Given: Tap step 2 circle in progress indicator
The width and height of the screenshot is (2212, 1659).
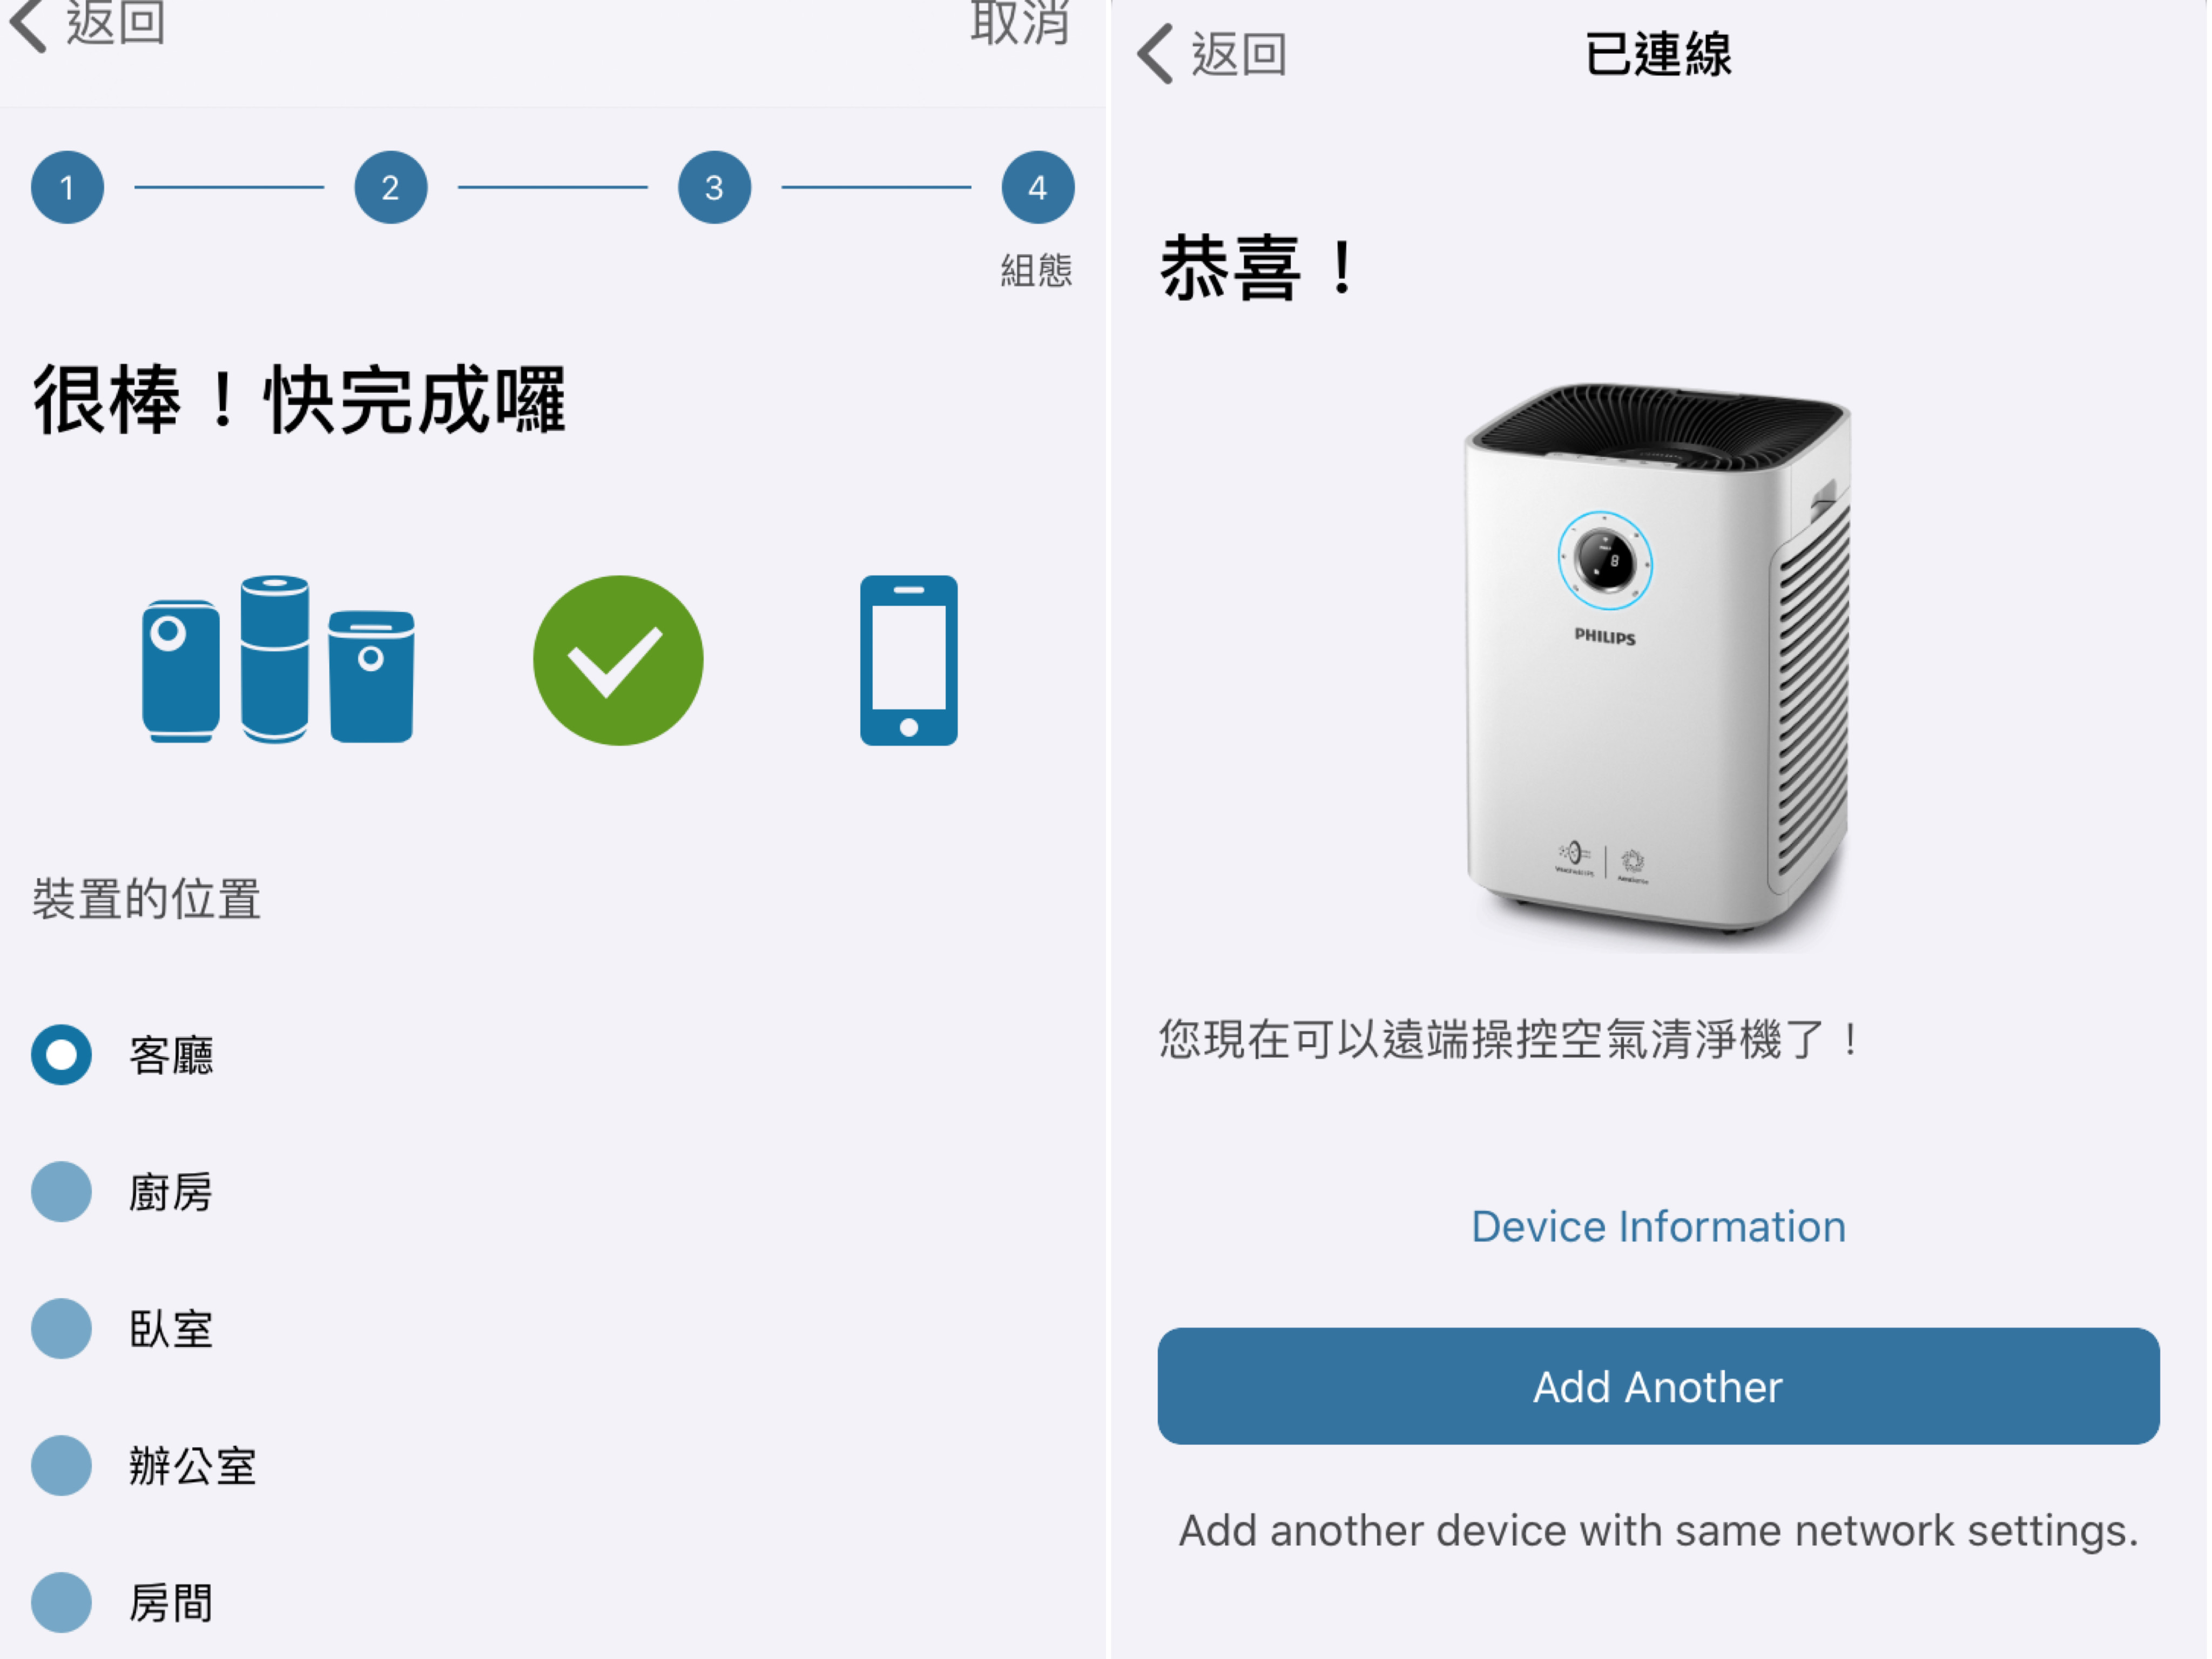Looking at the screenshot, I should [390, 187].
